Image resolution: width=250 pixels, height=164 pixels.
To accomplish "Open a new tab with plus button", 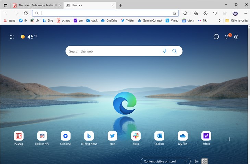I will coord(120,5).
